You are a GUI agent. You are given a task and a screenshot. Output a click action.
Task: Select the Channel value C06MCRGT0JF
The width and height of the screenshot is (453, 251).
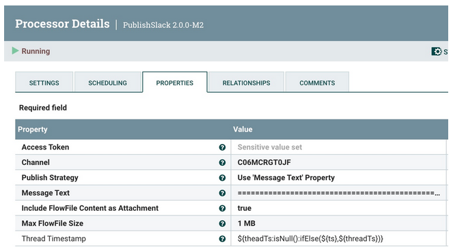click(x=264, y=162)
